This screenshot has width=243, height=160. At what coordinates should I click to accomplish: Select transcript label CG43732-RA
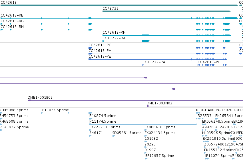[114, 38]
